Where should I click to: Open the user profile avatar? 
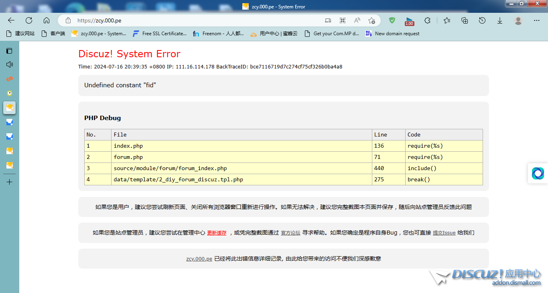(518, 20)
